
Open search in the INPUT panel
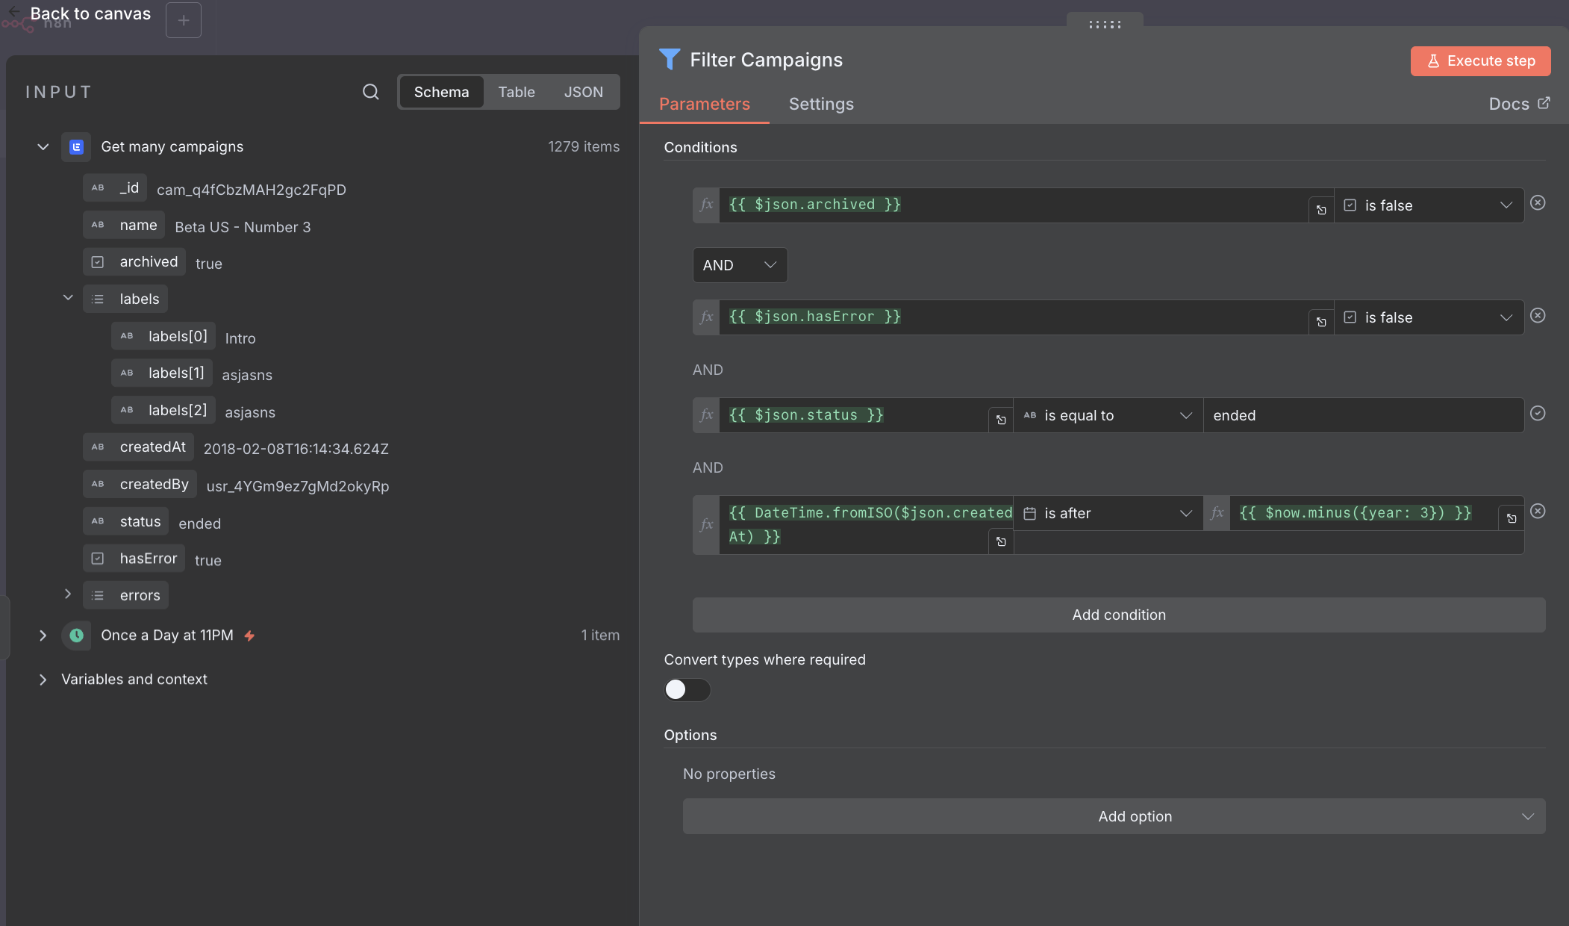[x=370, y=91]
